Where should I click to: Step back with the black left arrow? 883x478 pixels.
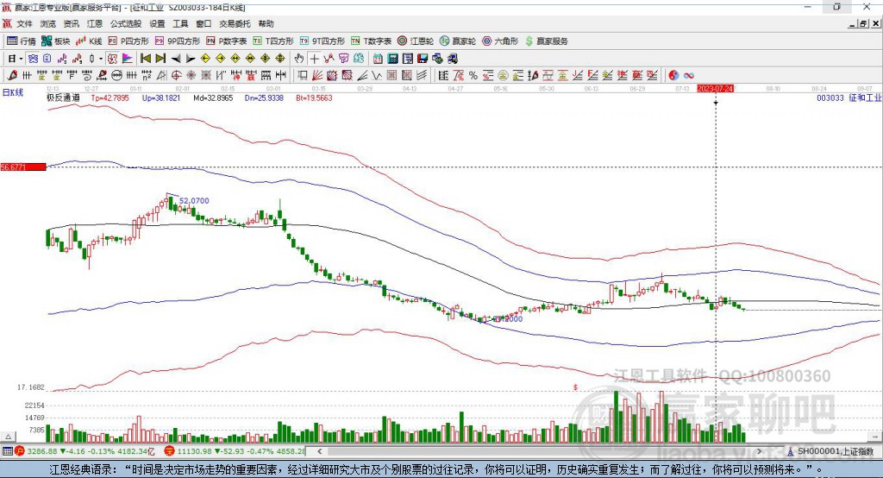(176, 59)
